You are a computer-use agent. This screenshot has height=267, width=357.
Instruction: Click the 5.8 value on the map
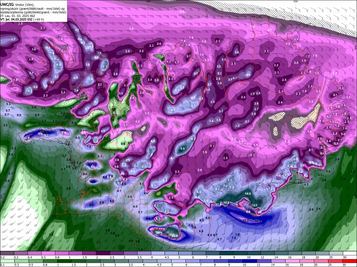[x=90, y=79]
